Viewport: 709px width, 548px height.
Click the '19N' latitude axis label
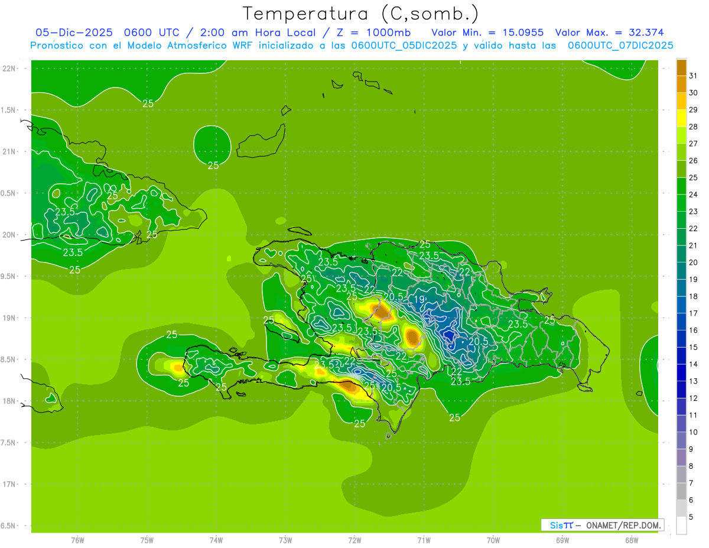pyautogui.click(x=8, y=317)
